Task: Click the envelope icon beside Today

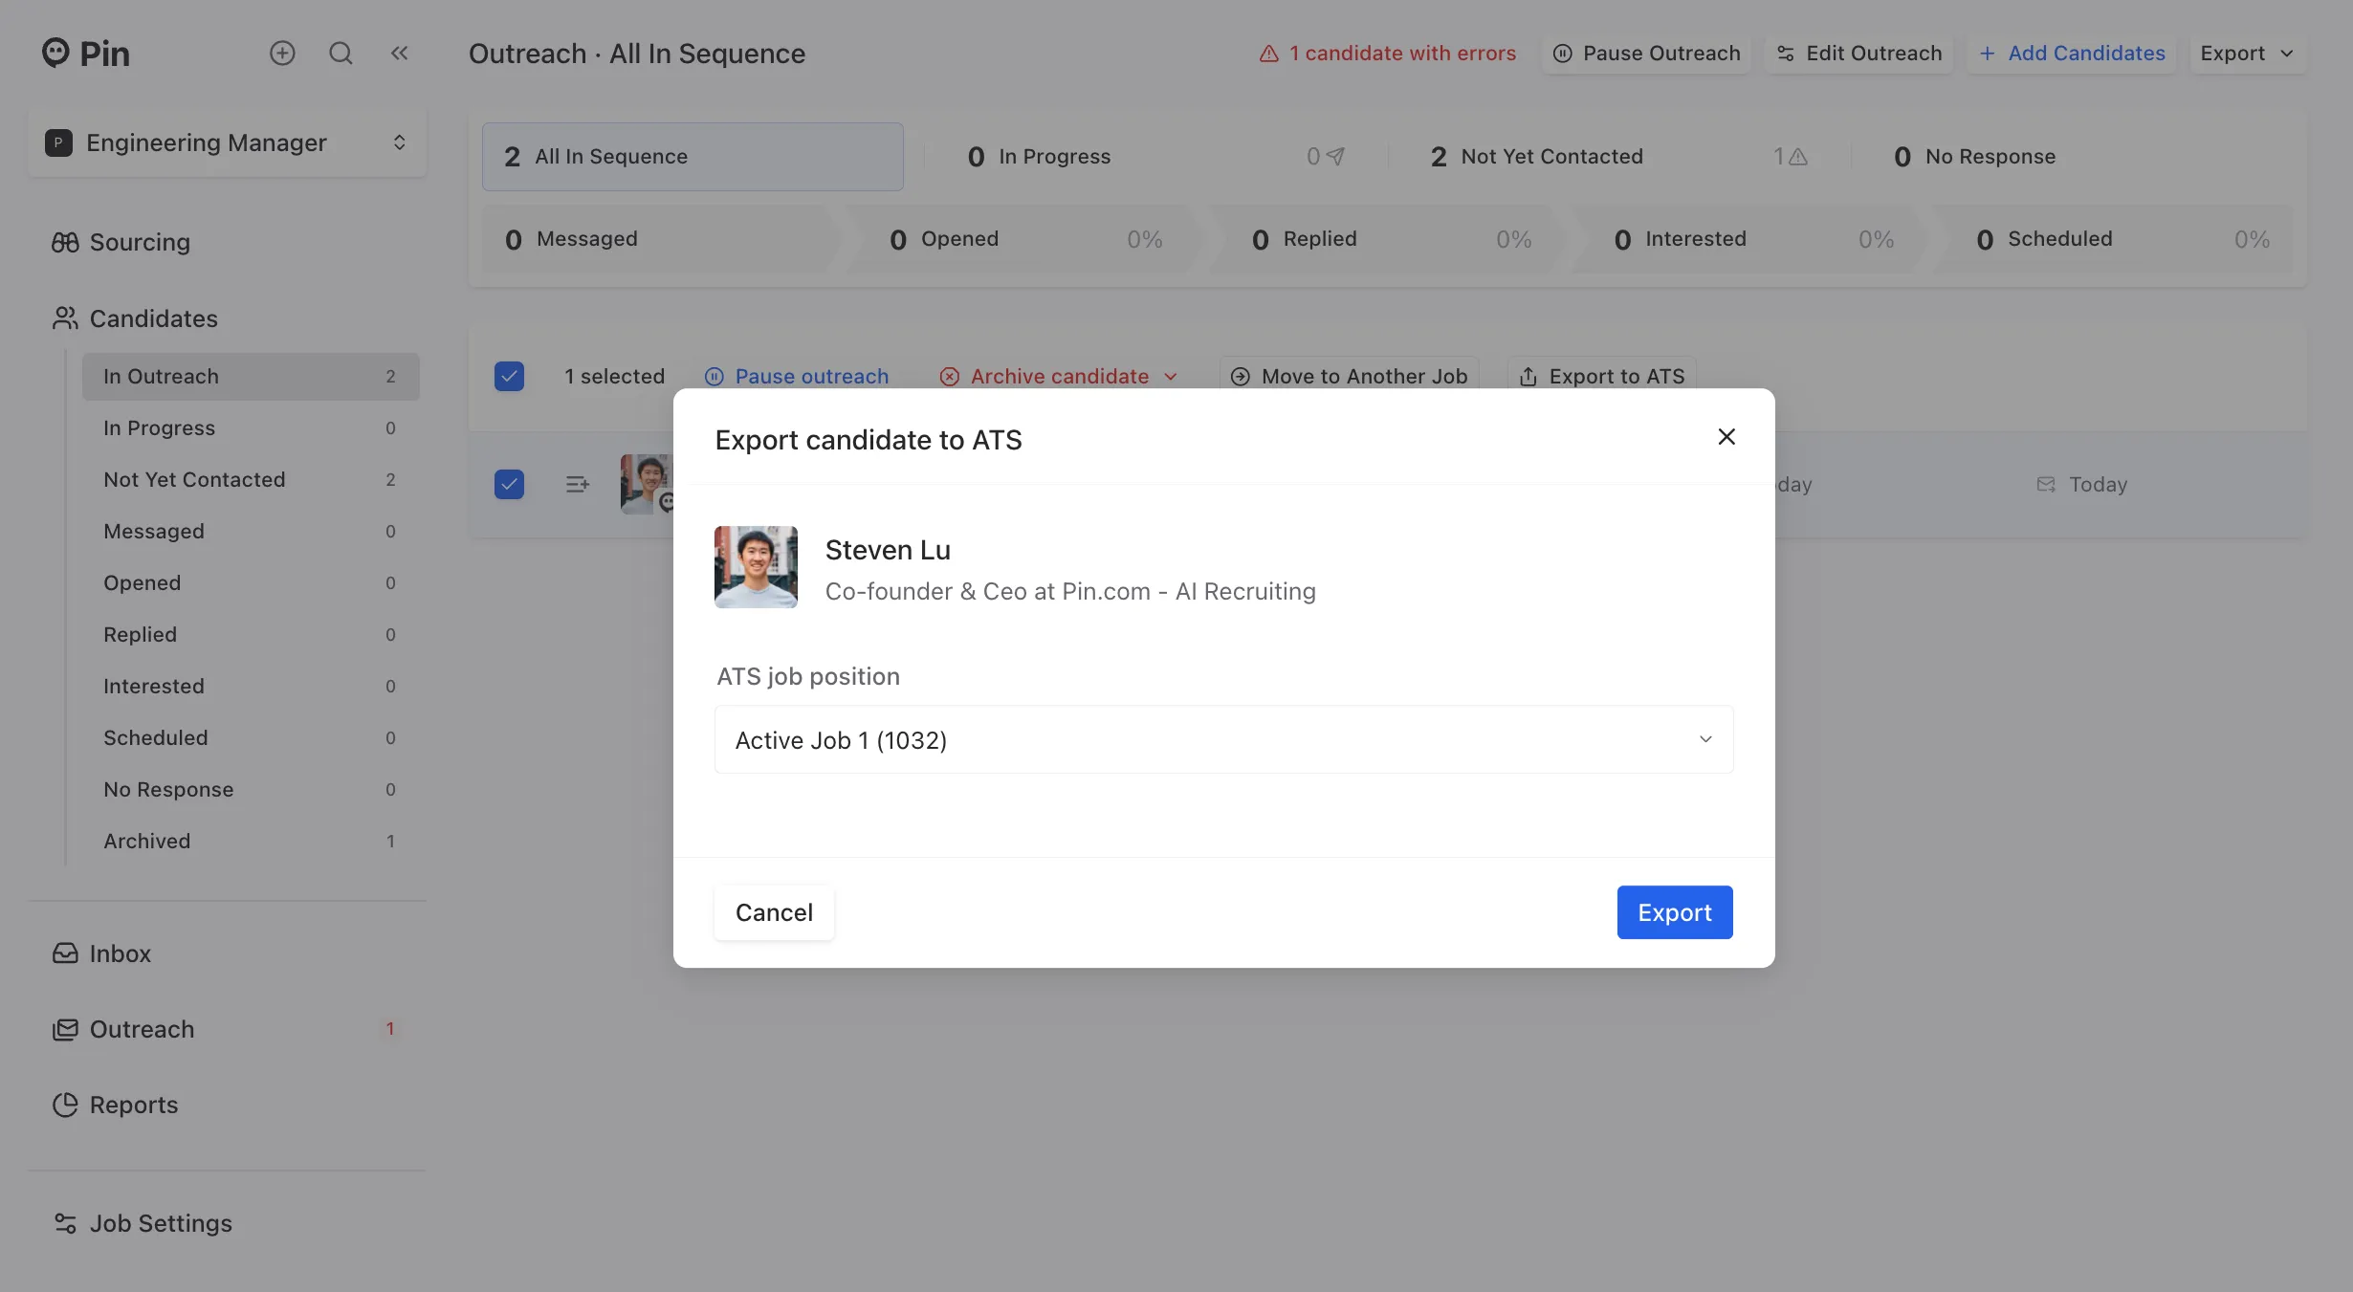Action: [x=2046, y=485]
